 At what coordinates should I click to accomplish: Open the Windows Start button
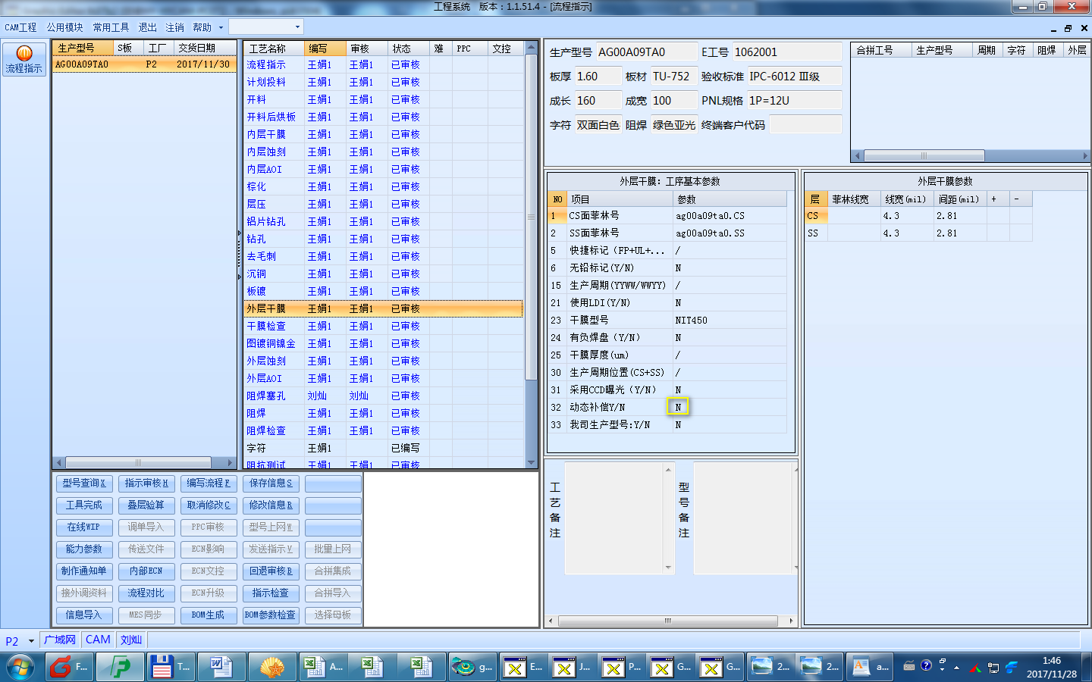pos(20,667)
